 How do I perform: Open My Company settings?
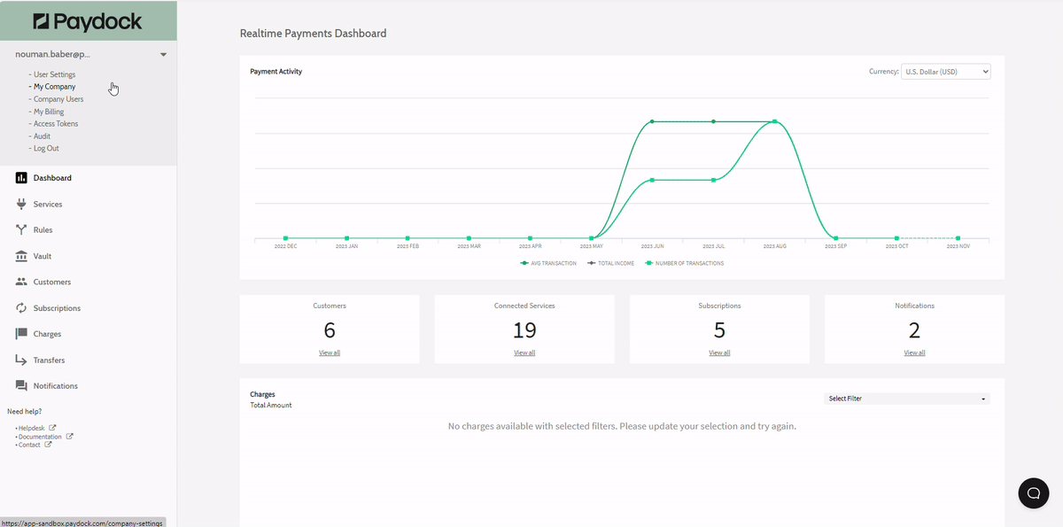pos(54,87)
